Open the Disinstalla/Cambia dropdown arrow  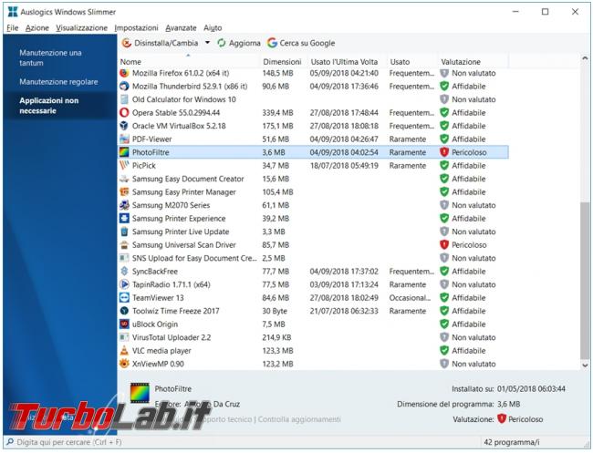[207, 43]
